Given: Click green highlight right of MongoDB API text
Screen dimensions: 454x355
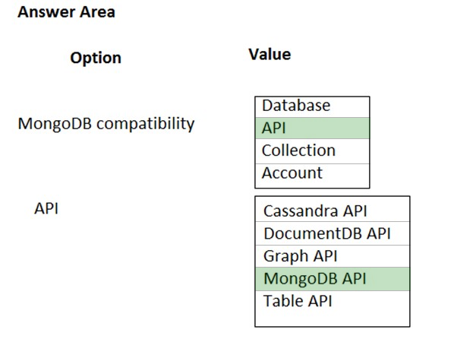Looking at the screenshot, I should click(x=388, y=279).
